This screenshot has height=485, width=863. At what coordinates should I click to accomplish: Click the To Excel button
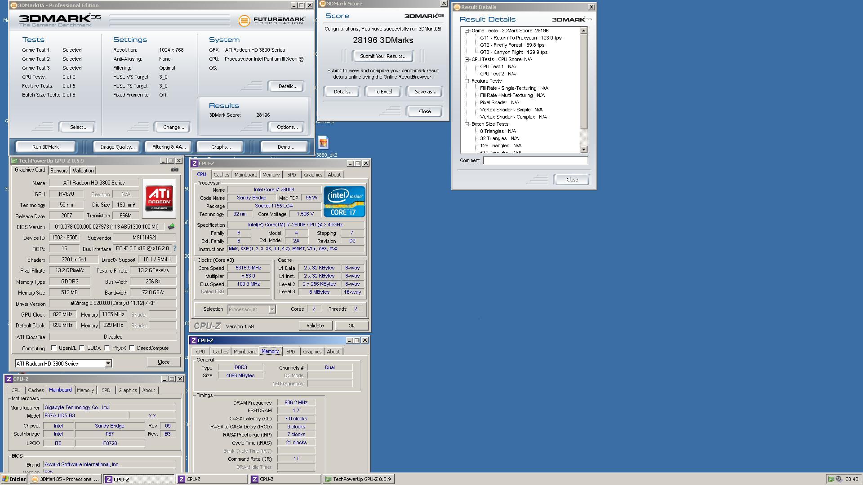383,92
